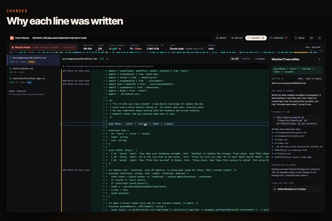
Task: Click the test badge on blindfold.spec.ts
Action: click(x=29, y=82)
